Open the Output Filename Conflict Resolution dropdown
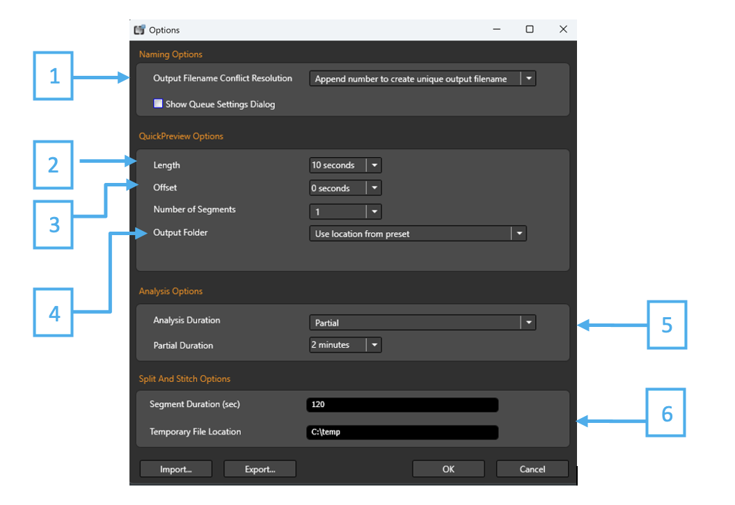Image resolution: width=735 pixels, height=505 pixels. [529, 78]
